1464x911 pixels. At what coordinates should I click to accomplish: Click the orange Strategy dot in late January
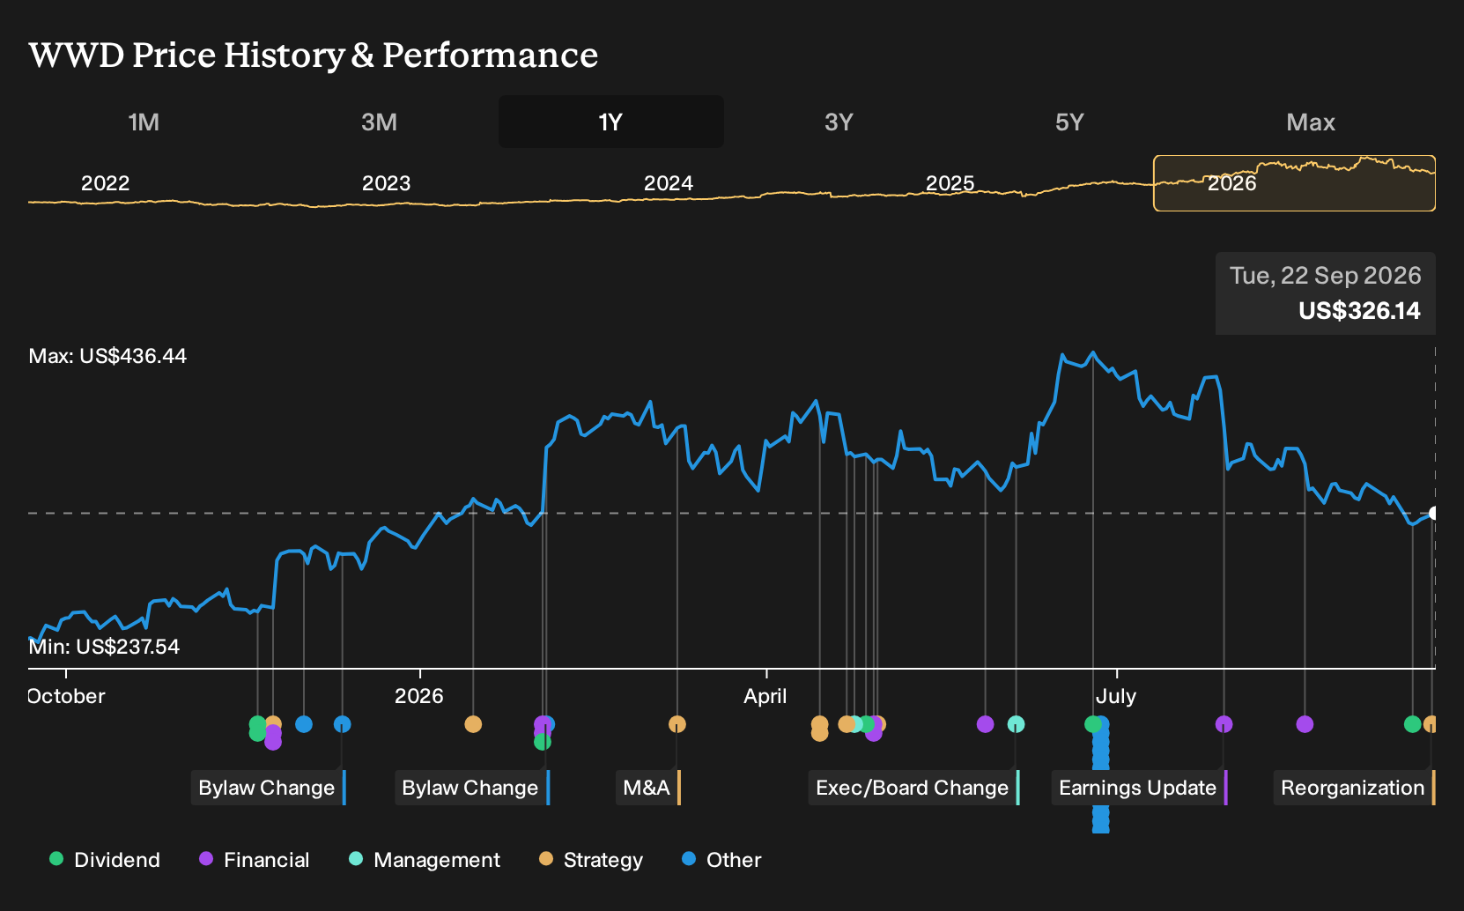click(x=473, y=724)
